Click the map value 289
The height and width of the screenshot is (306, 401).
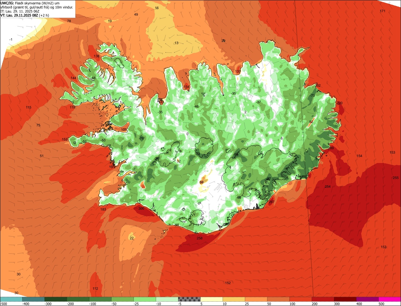coord(331,148)
